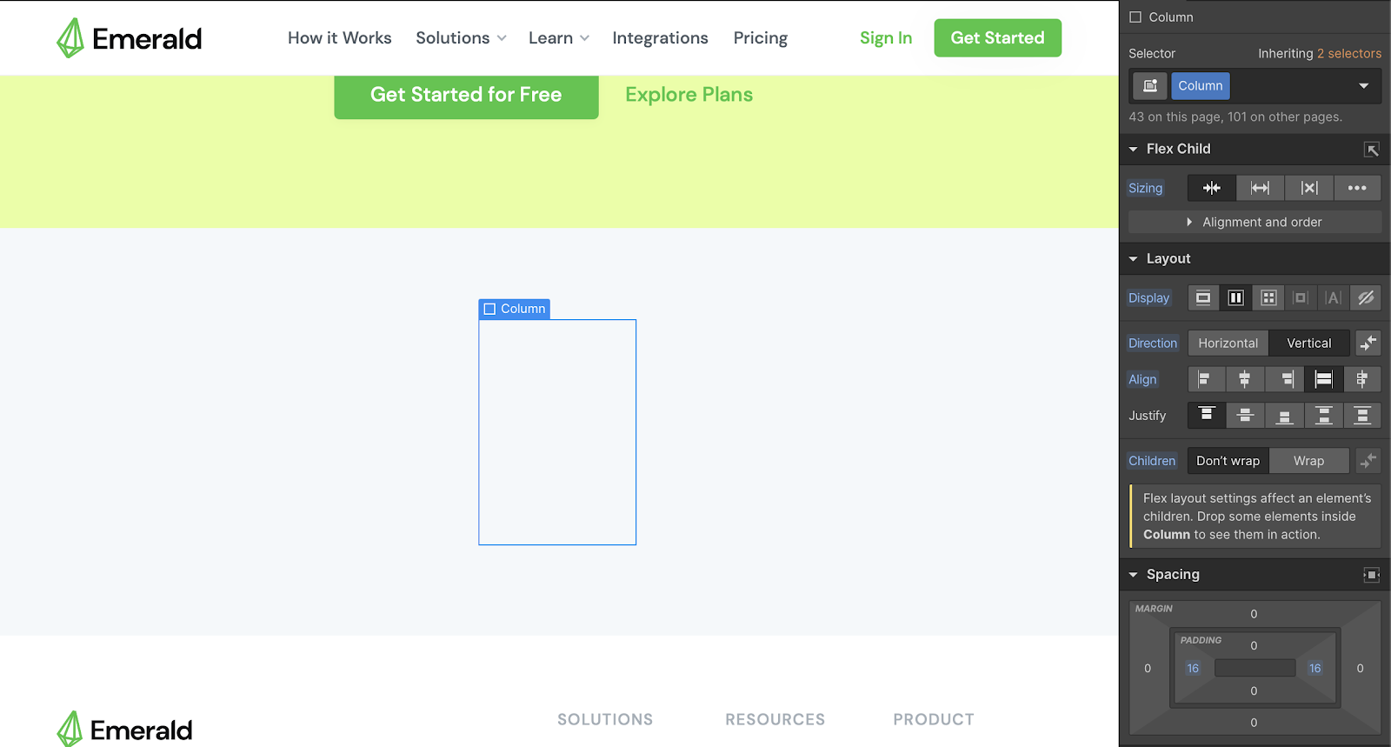The image size is (1391, 747).
Task: Select Vertical direction
Action: [x=1309, y=343]
